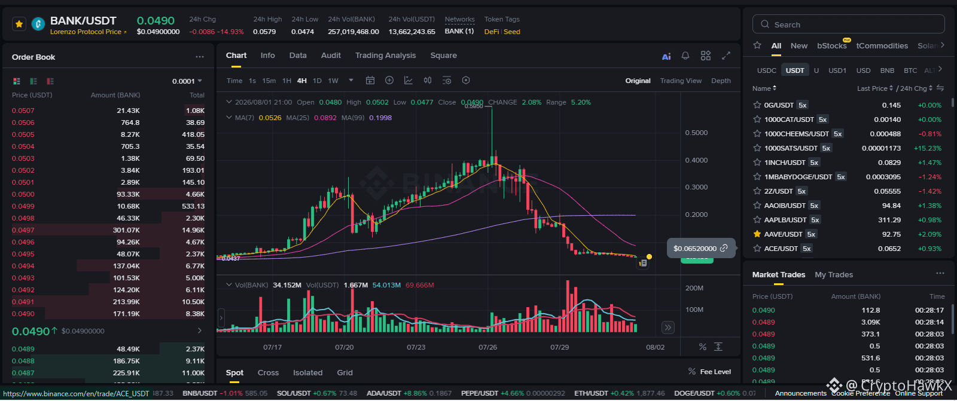Image resolution: width=957 pixels, height=401 pixels.
Task: Open Square tab
Action: click(443, 56)
